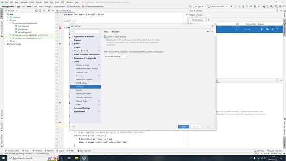Edit the selected virtual device

click(273, 29)
